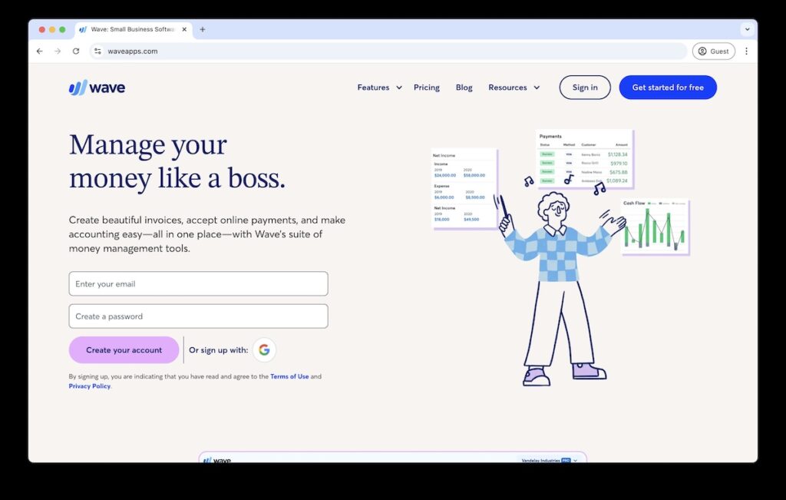Open the Terms of Use link
Screen dimensions: 786x500
(x=289, y=376)
